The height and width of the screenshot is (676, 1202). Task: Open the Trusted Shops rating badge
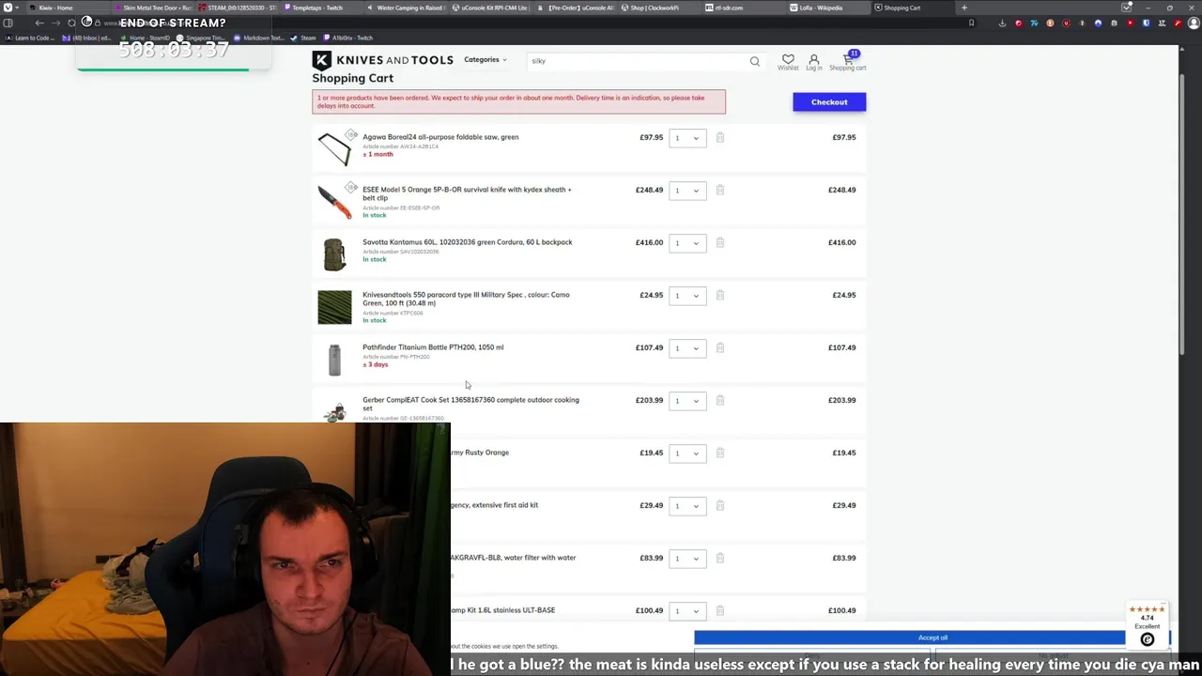coord(1147,624)
